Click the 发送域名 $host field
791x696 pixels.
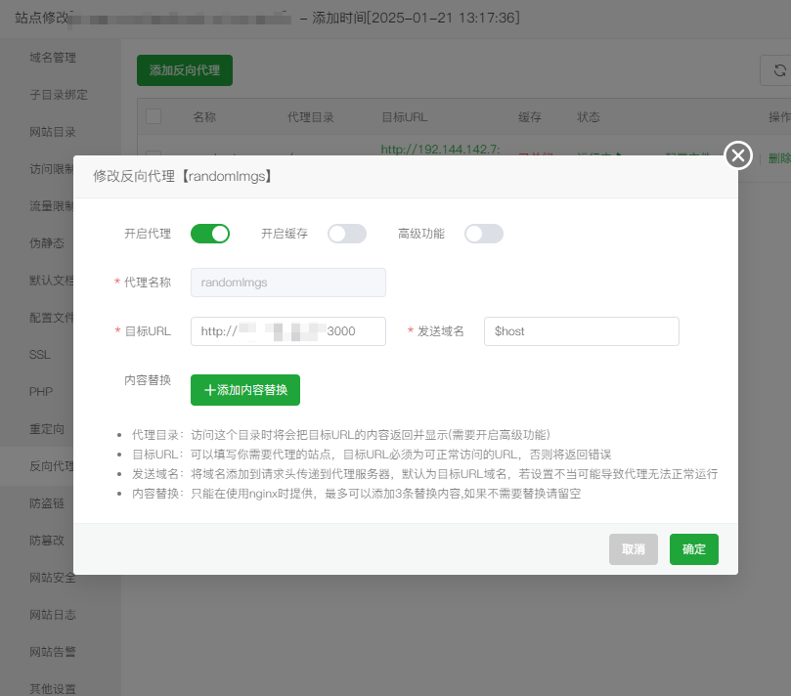[581, 331]
